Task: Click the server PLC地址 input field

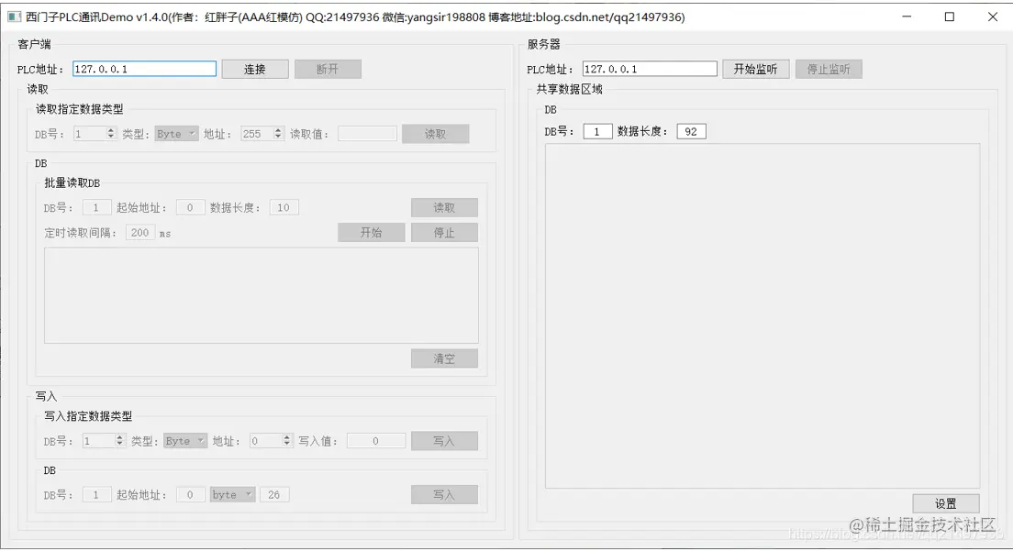Action: tap(649, 68)
